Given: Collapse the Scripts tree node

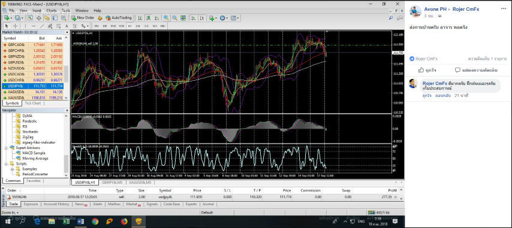Looking at the screenshot, I should (x=7, y=163).
